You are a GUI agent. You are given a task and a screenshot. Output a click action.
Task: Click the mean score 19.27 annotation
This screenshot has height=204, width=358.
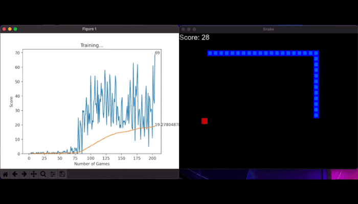167,124
